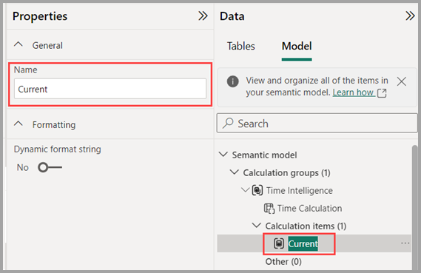Collapse the General section
421x273 pixels.
pyautogui.click(x=18, y=44)
